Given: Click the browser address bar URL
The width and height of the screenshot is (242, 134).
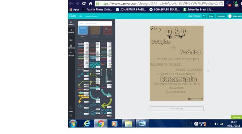Looking at the screenshot, I should [x=157, y=3].
